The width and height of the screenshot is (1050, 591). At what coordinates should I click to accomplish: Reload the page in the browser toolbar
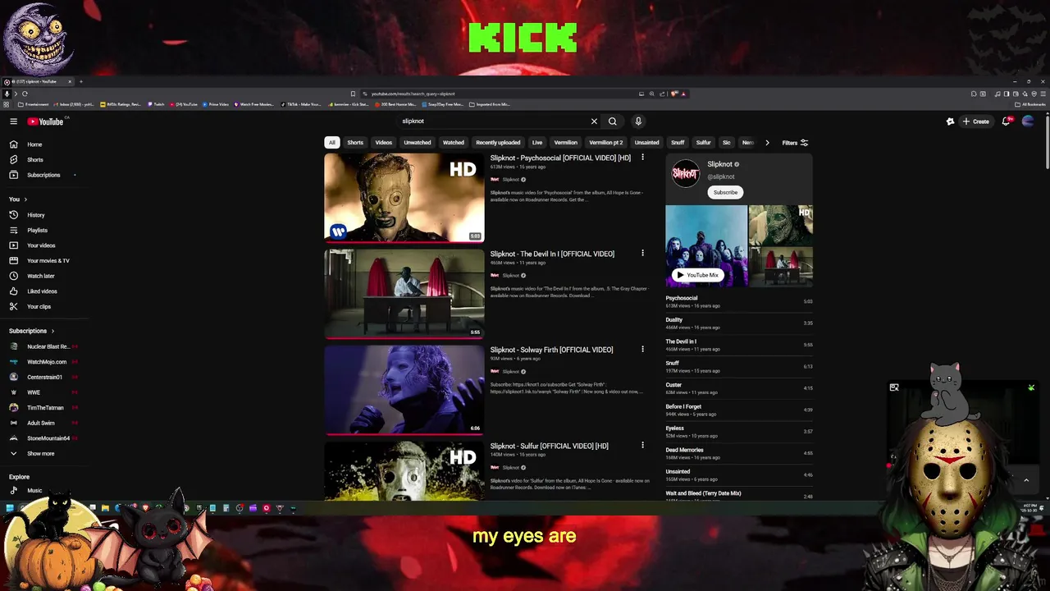(x=25, y=94)
